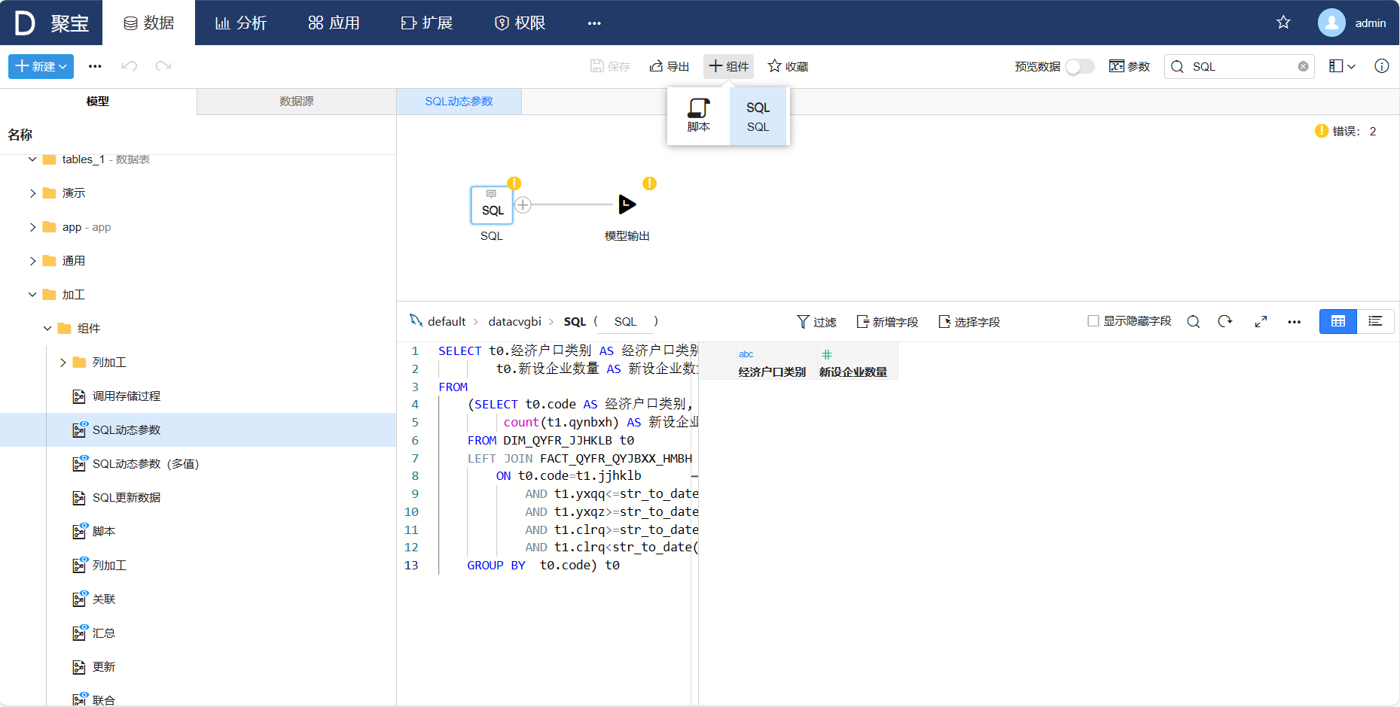The image size is (1400, 707).
Task: Open the 关联 model item
Action: tap(94, 599)
